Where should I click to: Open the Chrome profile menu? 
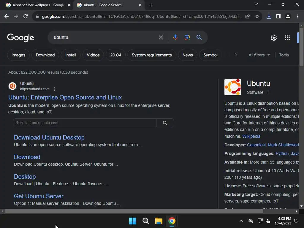288,17
